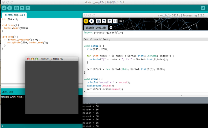Save the Arduino sketch with the down-arrow icon

(x=28, y=8)
